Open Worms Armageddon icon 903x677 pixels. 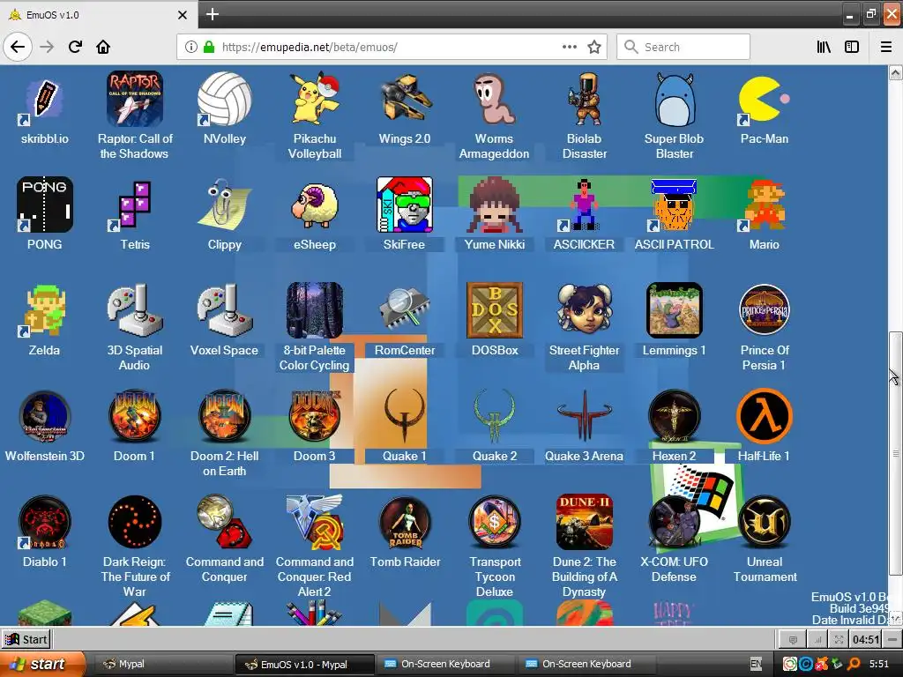coord(494,99)
